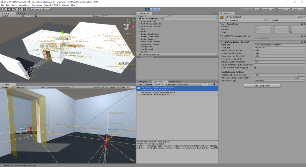Open the GameObject menu

click(24, 5)
